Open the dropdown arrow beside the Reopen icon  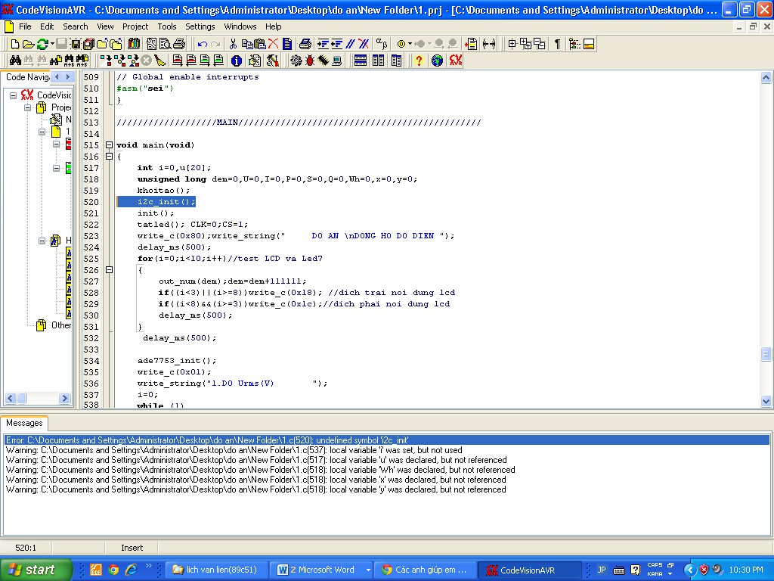click(x=52, y=45)
